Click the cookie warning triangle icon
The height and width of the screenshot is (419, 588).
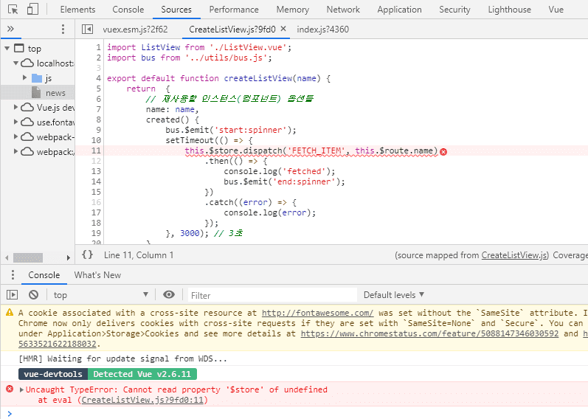click(x=10, y=312)
